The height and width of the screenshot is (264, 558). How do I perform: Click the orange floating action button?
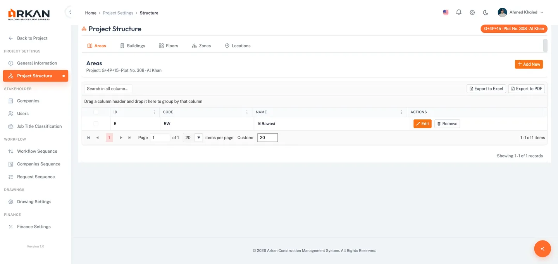(x=542, y=249)
